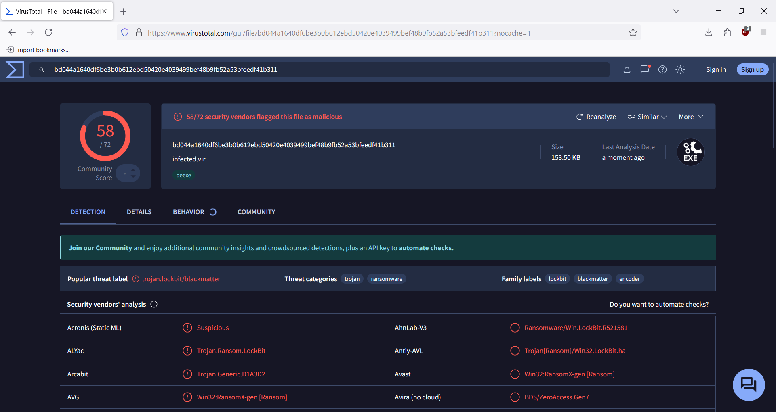
Task: Click the Sign in link
Action: tap(716, 69)
